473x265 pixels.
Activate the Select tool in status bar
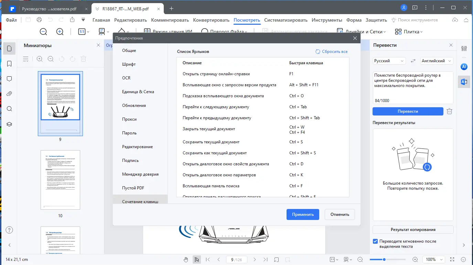point(196,260)
